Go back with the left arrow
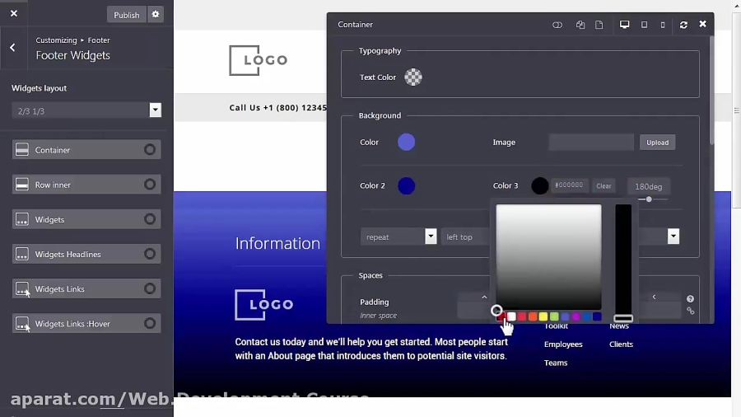Viewport: 741px width, 417px height. [12, 47]
